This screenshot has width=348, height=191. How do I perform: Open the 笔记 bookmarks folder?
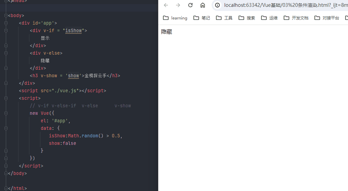point(202,18)
